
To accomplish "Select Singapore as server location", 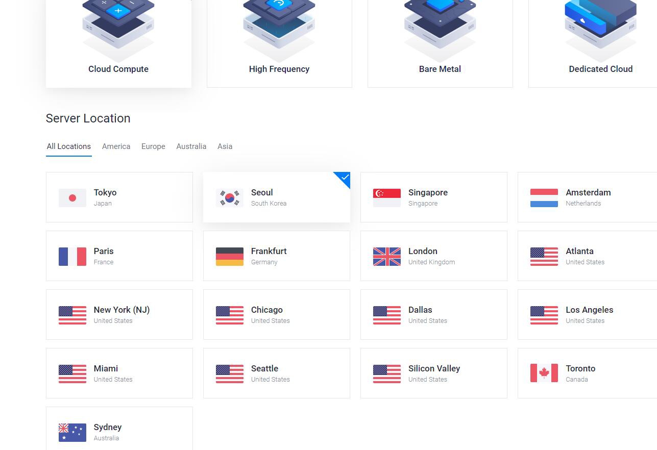I will 433,197.
